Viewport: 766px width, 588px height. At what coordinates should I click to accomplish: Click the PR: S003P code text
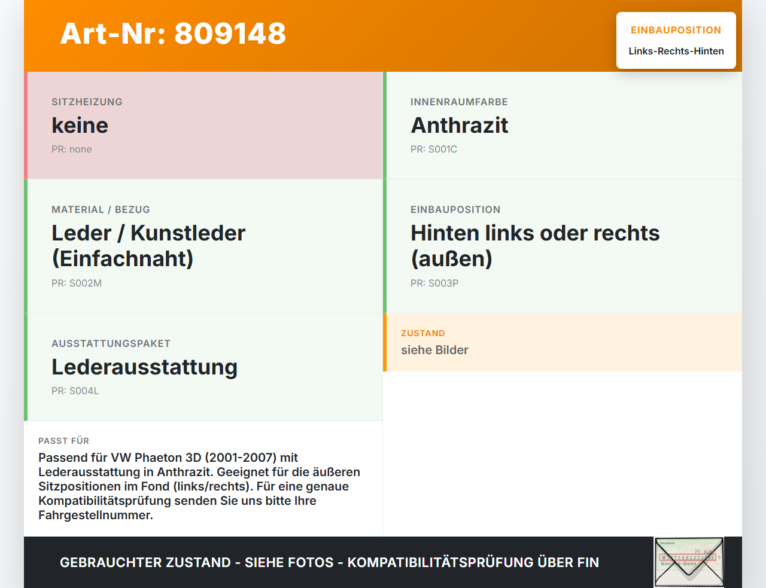point(434,284)
